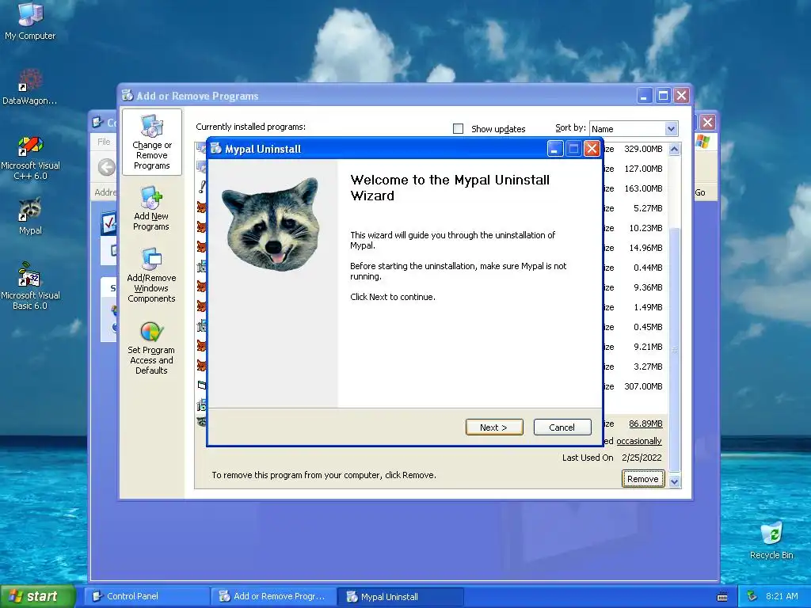The image size is (811, 608).
Task: Click the 10.23MB size entry
Action: click(645, 228)
